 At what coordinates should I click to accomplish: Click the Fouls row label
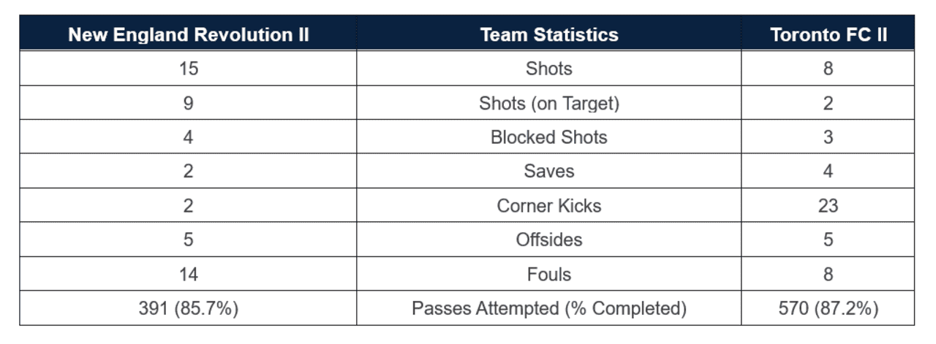tap(549, 274)
